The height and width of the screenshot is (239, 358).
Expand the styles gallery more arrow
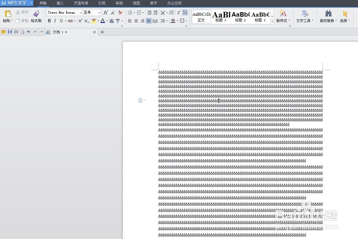272,22
